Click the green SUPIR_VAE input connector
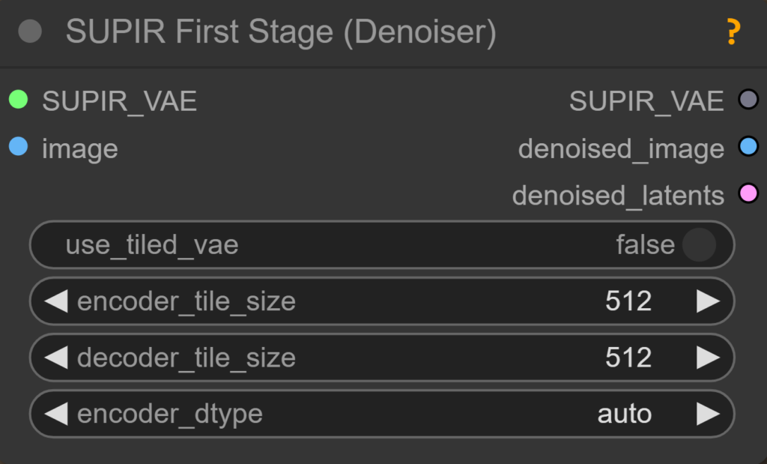 tap(19, 100)
